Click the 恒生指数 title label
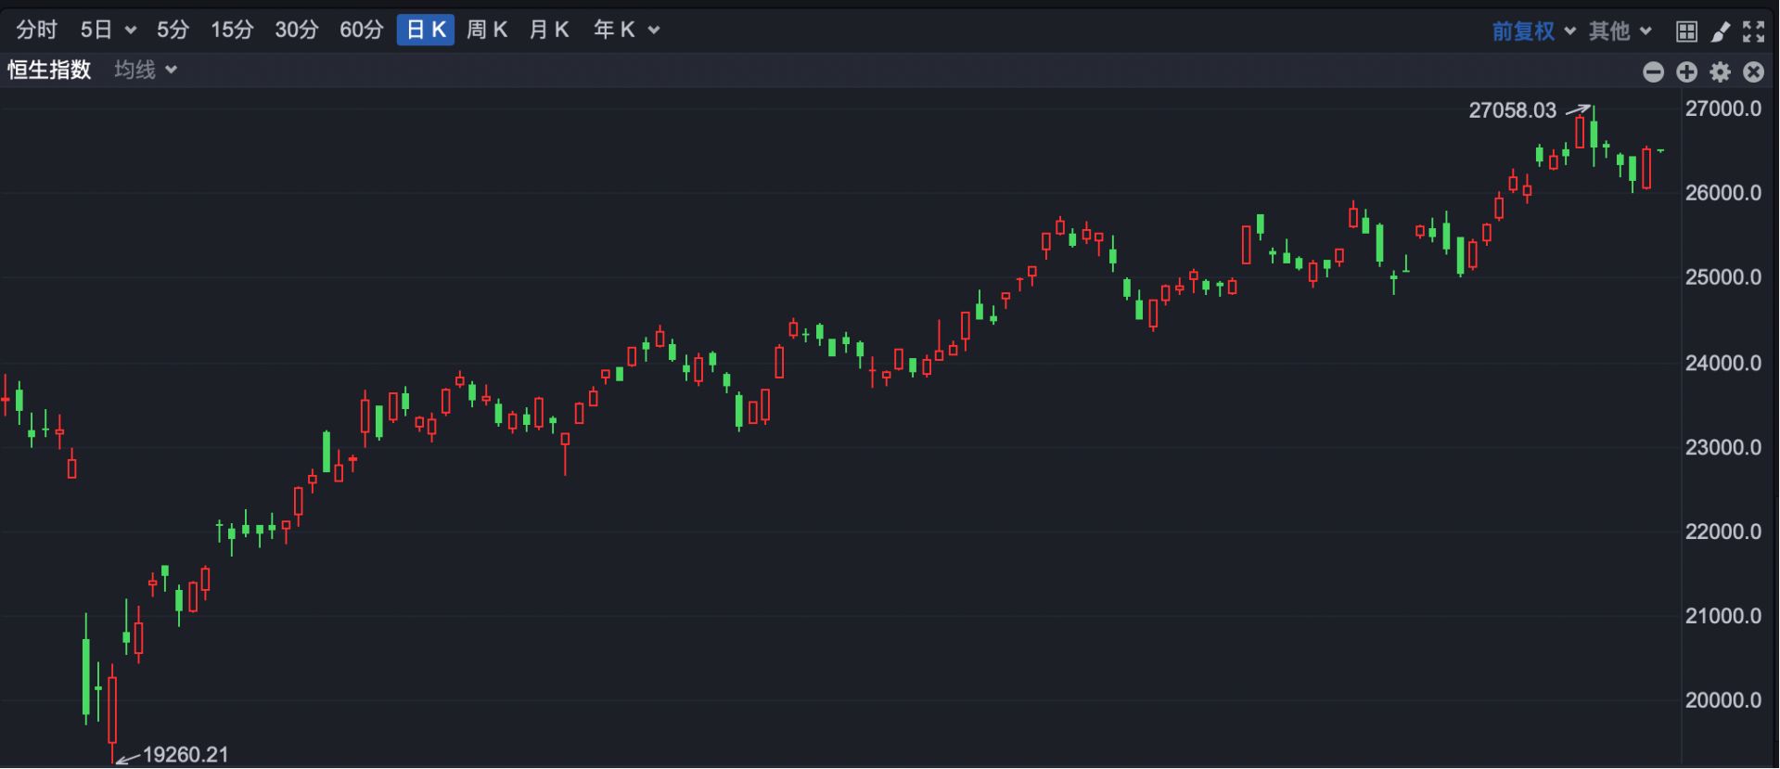Image resolution: width=1780 pixels, height=769 pixels. (50, 70)
